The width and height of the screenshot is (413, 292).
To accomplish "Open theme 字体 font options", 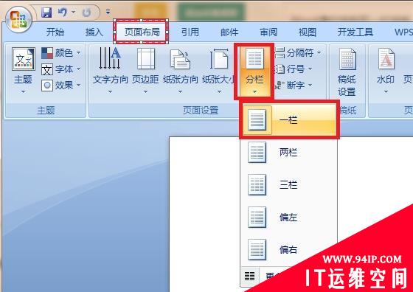I will point(60,69).
